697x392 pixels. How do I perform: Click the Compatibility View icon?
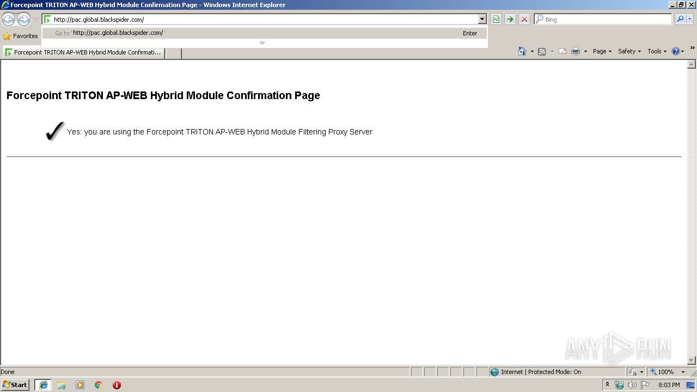point(496,20)
